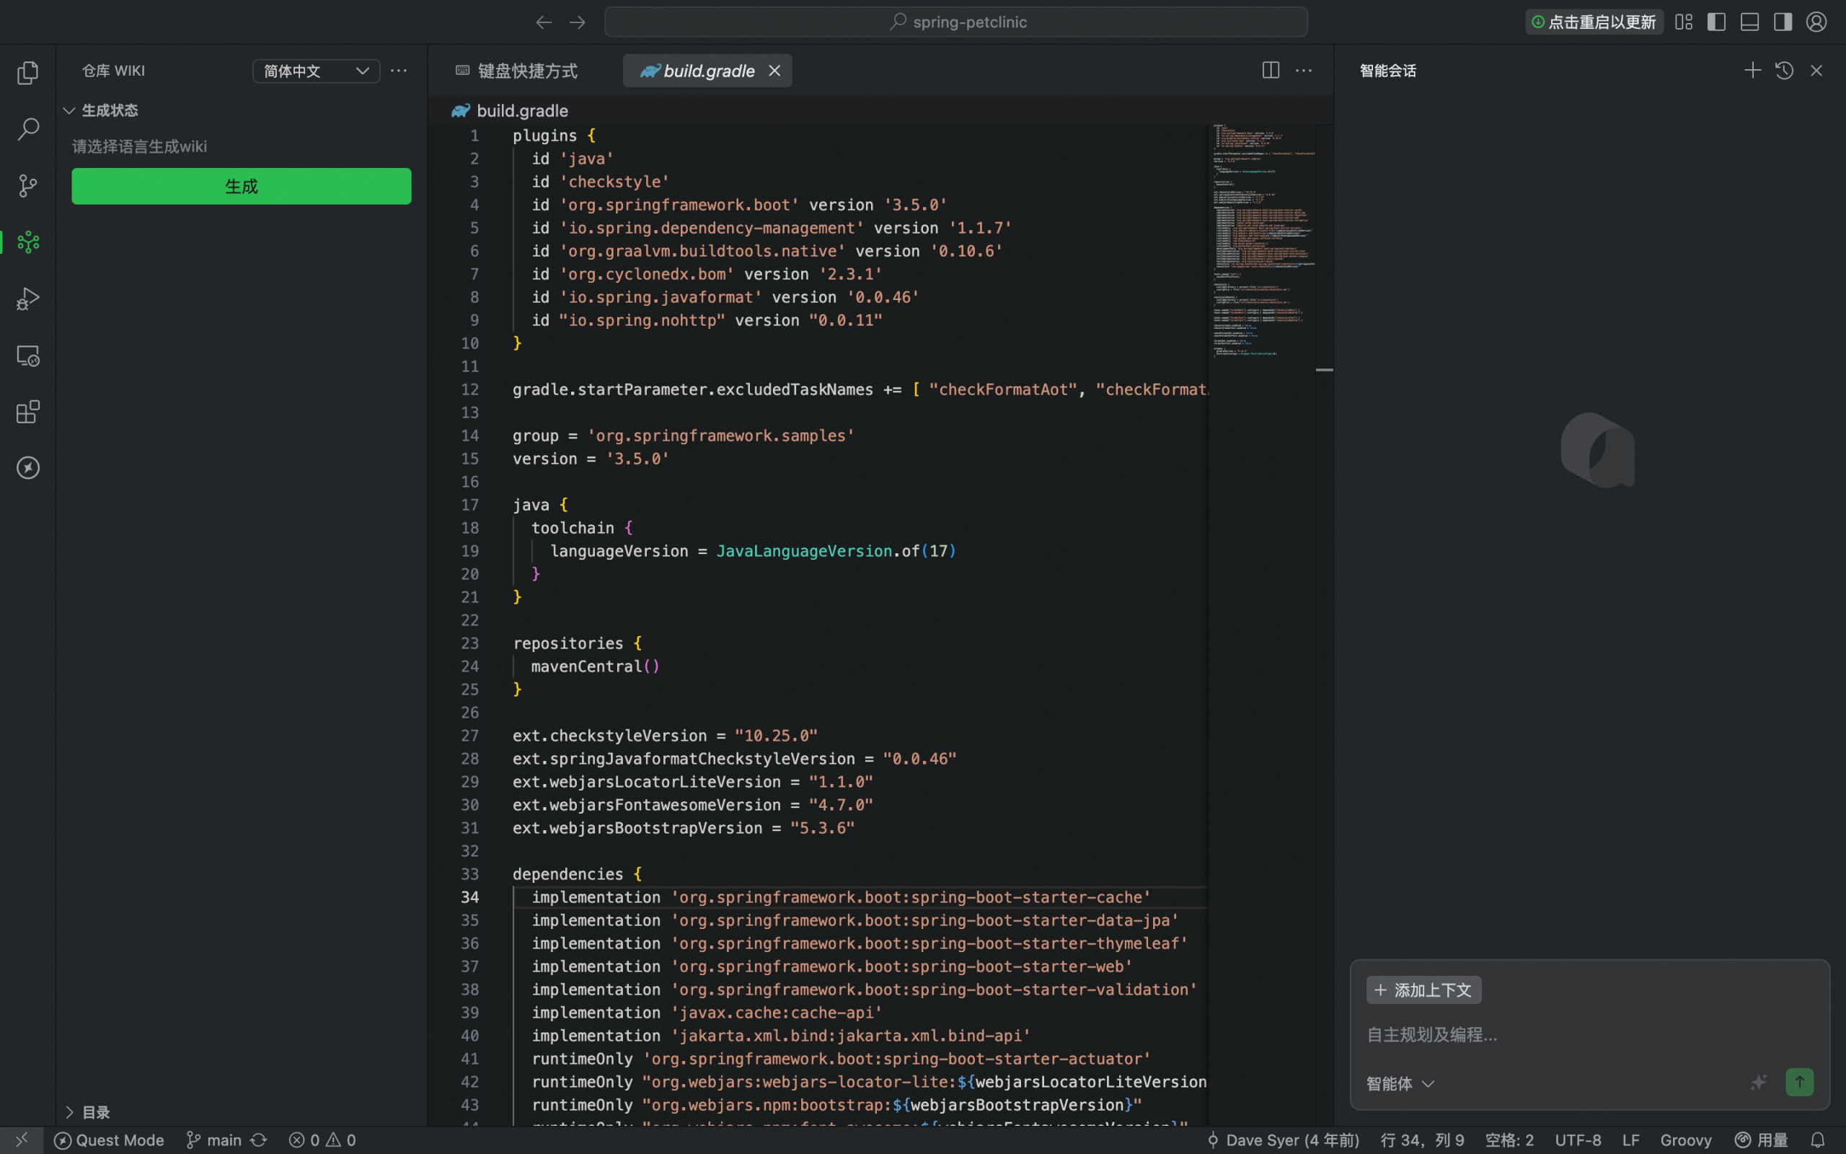Open the 智能体 mode dropdown

1400,1083
